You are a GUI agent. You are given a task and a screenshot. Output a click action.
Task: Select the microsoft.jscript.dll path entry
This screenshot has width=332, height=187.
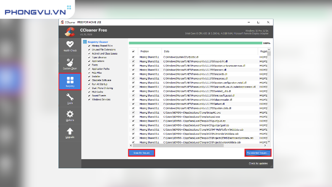[199, 96]
